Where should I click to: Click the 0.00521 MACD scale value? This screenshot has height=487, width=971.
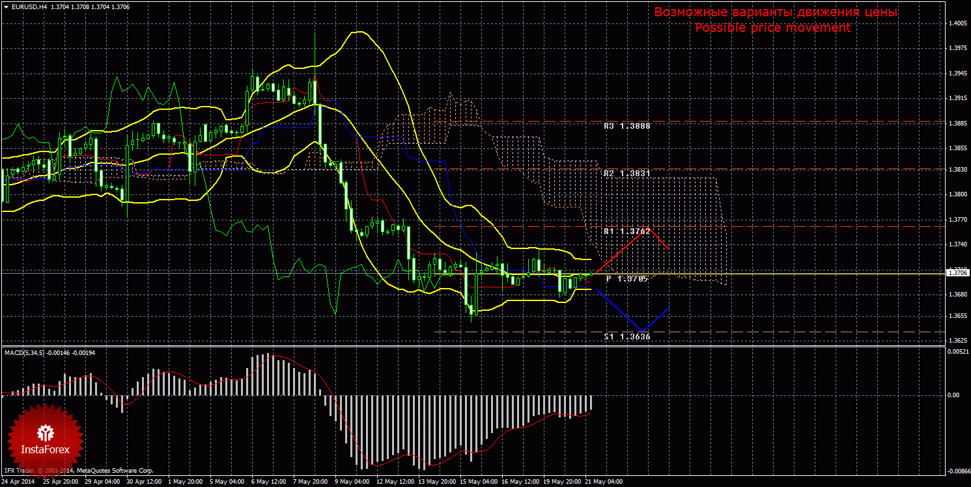[957, 352]
